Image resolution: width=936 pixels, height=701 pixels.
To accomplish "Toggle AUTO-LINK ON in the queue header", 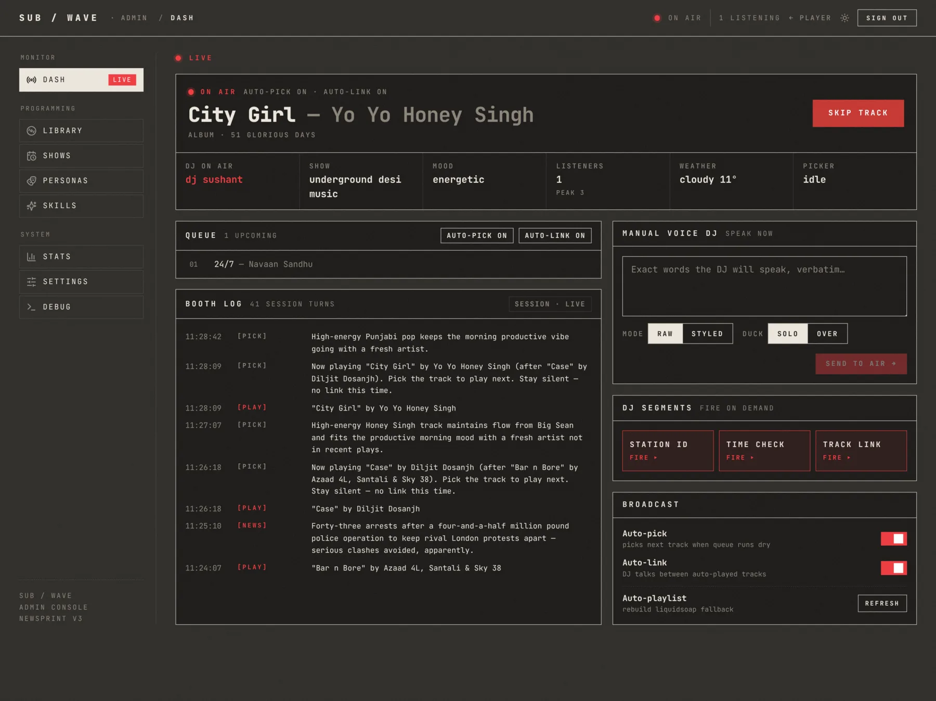I will (555, 235).
